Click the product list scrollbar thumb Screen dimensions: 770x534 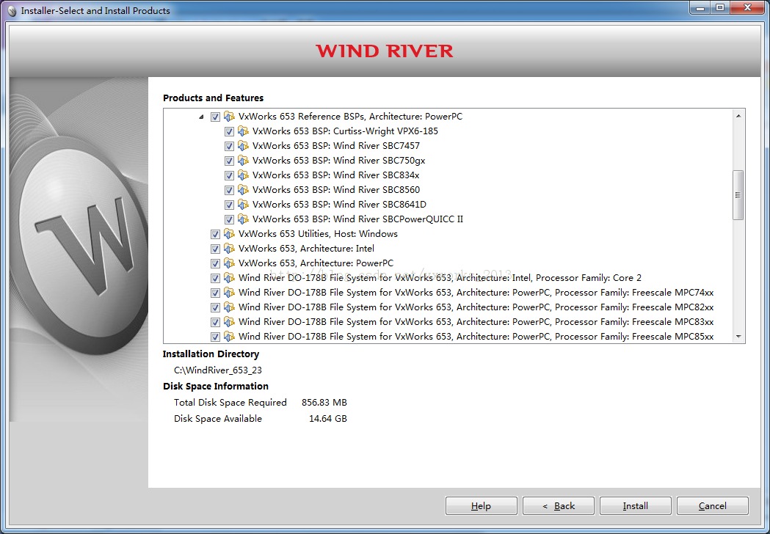(x=738, y=195)
